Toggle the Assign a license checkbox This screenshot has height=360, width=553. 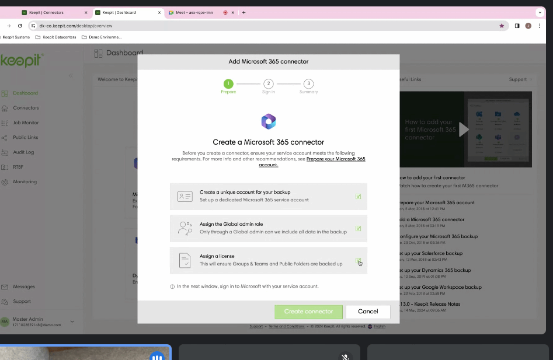358,261
